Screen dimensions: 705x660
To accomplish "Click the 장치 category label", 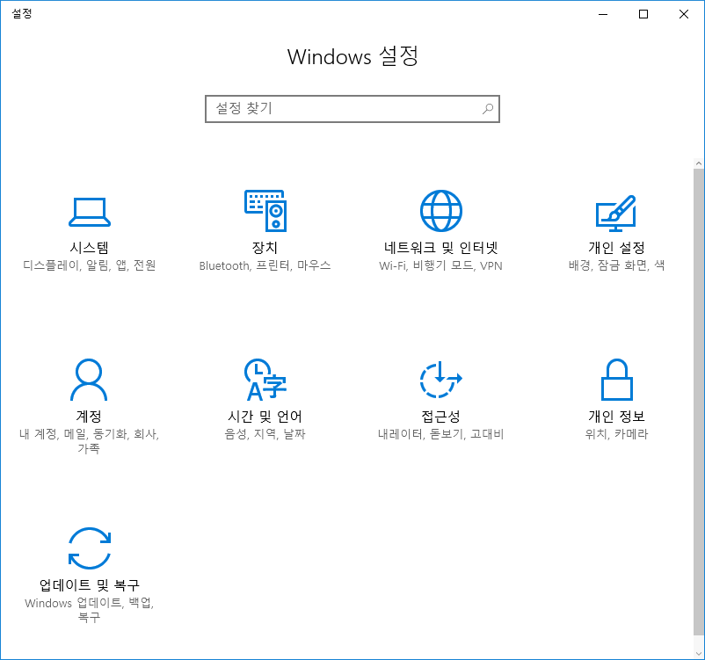I will point(265,248).
